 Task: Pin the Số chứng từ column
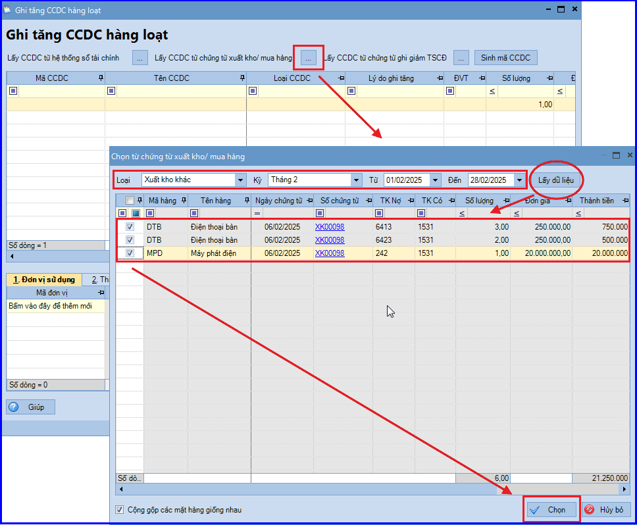tap(369, 200)
